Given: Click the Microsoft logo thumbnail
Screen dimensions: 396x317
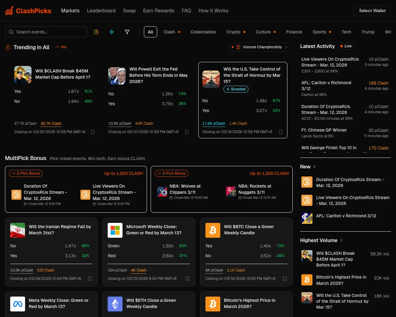Looking at the screenshot, I should [x=115, y=230].
